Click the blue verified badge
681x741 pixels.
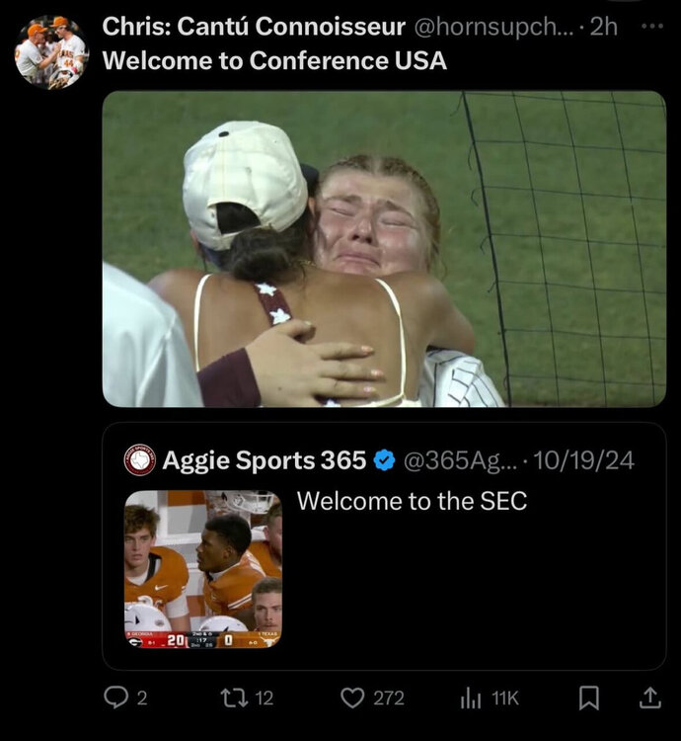point(385,459)
